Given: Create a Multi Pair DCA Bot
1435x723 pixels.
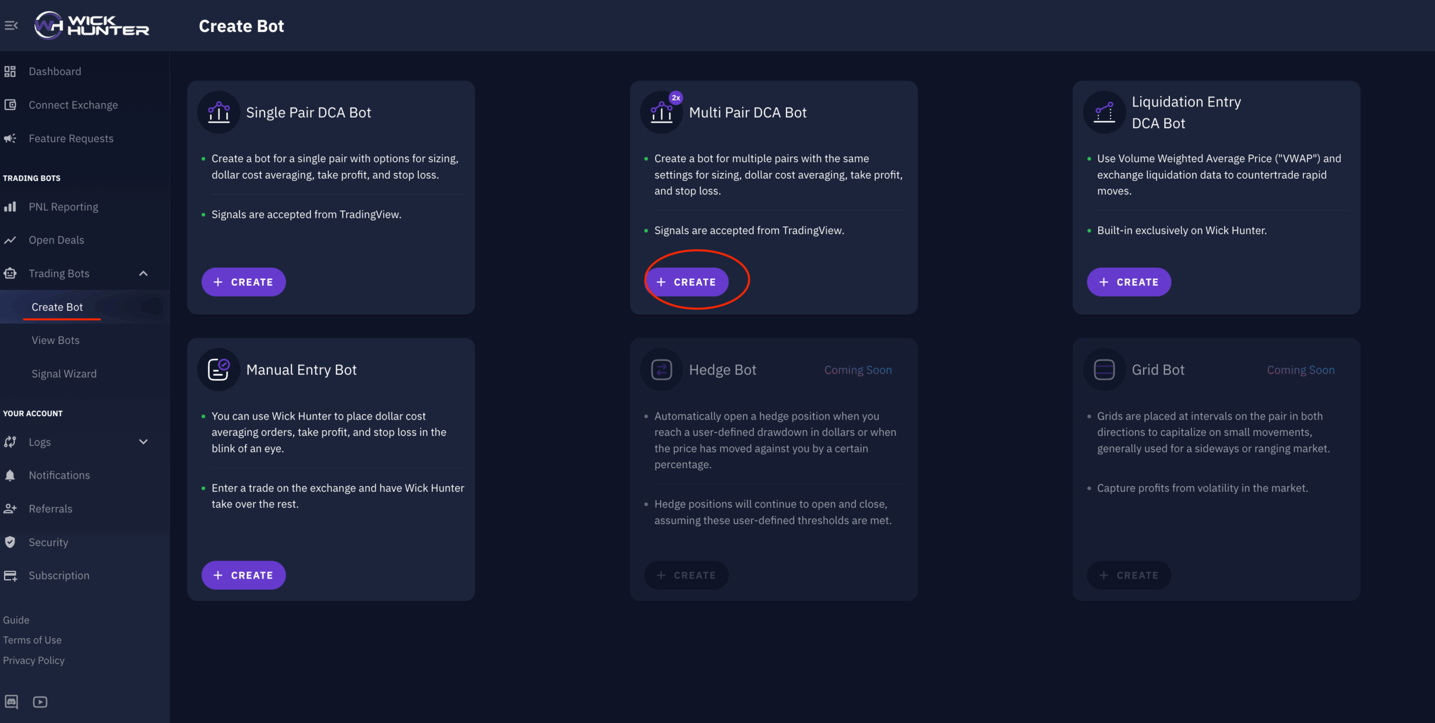Looking at the screenshot, I should pos(686,282).
